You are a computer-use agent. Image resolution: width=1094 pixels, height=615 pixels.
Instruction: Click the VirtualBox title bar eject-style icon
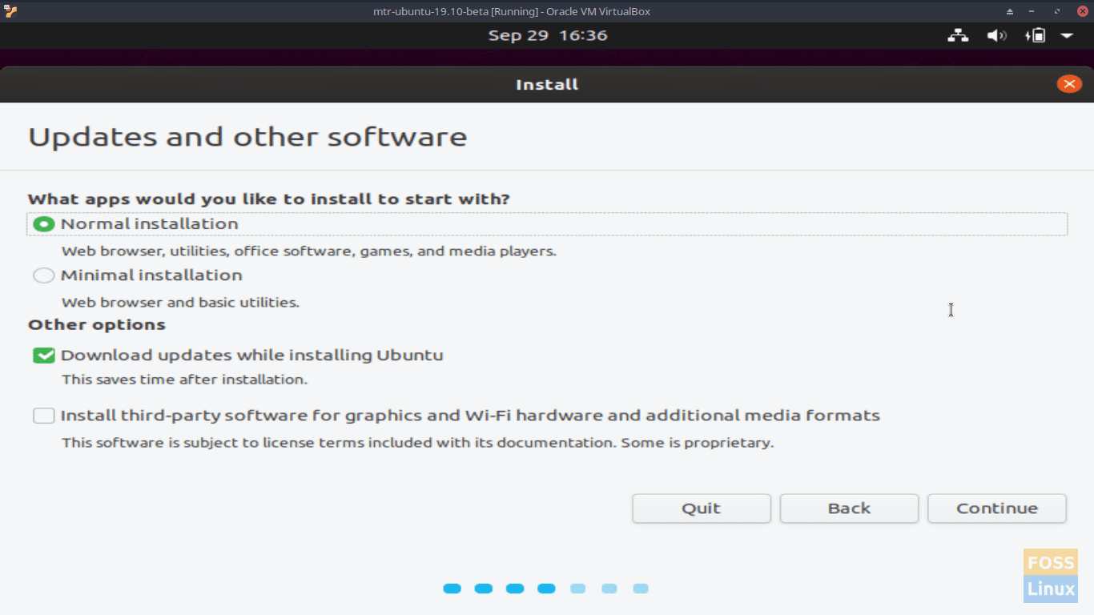coord(1010,11)
